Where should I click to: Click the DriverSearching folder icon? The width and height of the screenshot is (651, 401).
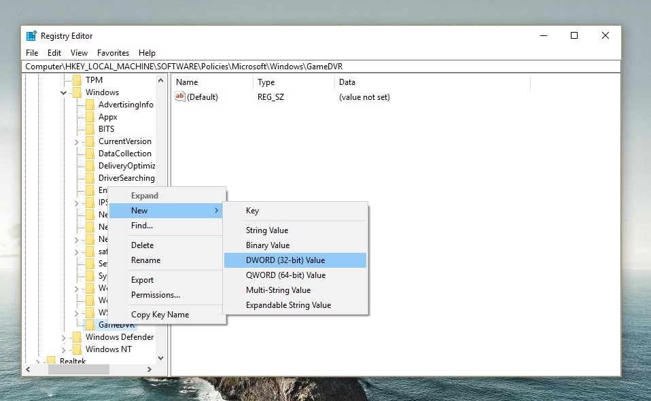pyautogui.click(x=90, y=177)
